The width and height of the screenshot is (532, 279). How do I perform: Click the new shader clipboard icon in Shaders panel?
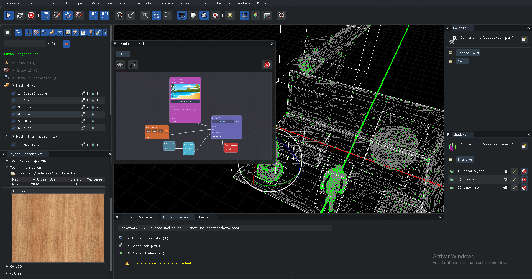pos(524,146)
